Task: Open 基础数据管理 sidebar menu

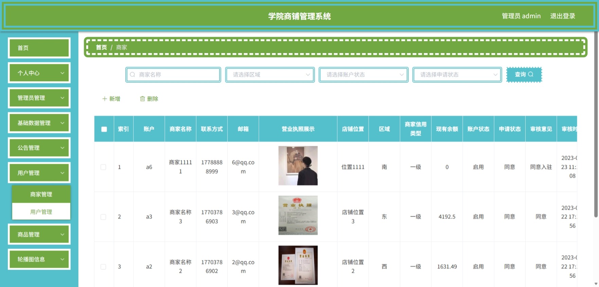Action: pyautogui.click(x=39, y=123)
